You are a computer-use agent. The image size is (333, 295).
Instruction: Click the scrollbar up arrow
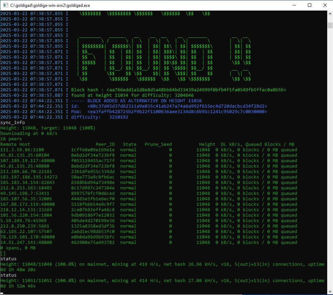tap(330, 14)
